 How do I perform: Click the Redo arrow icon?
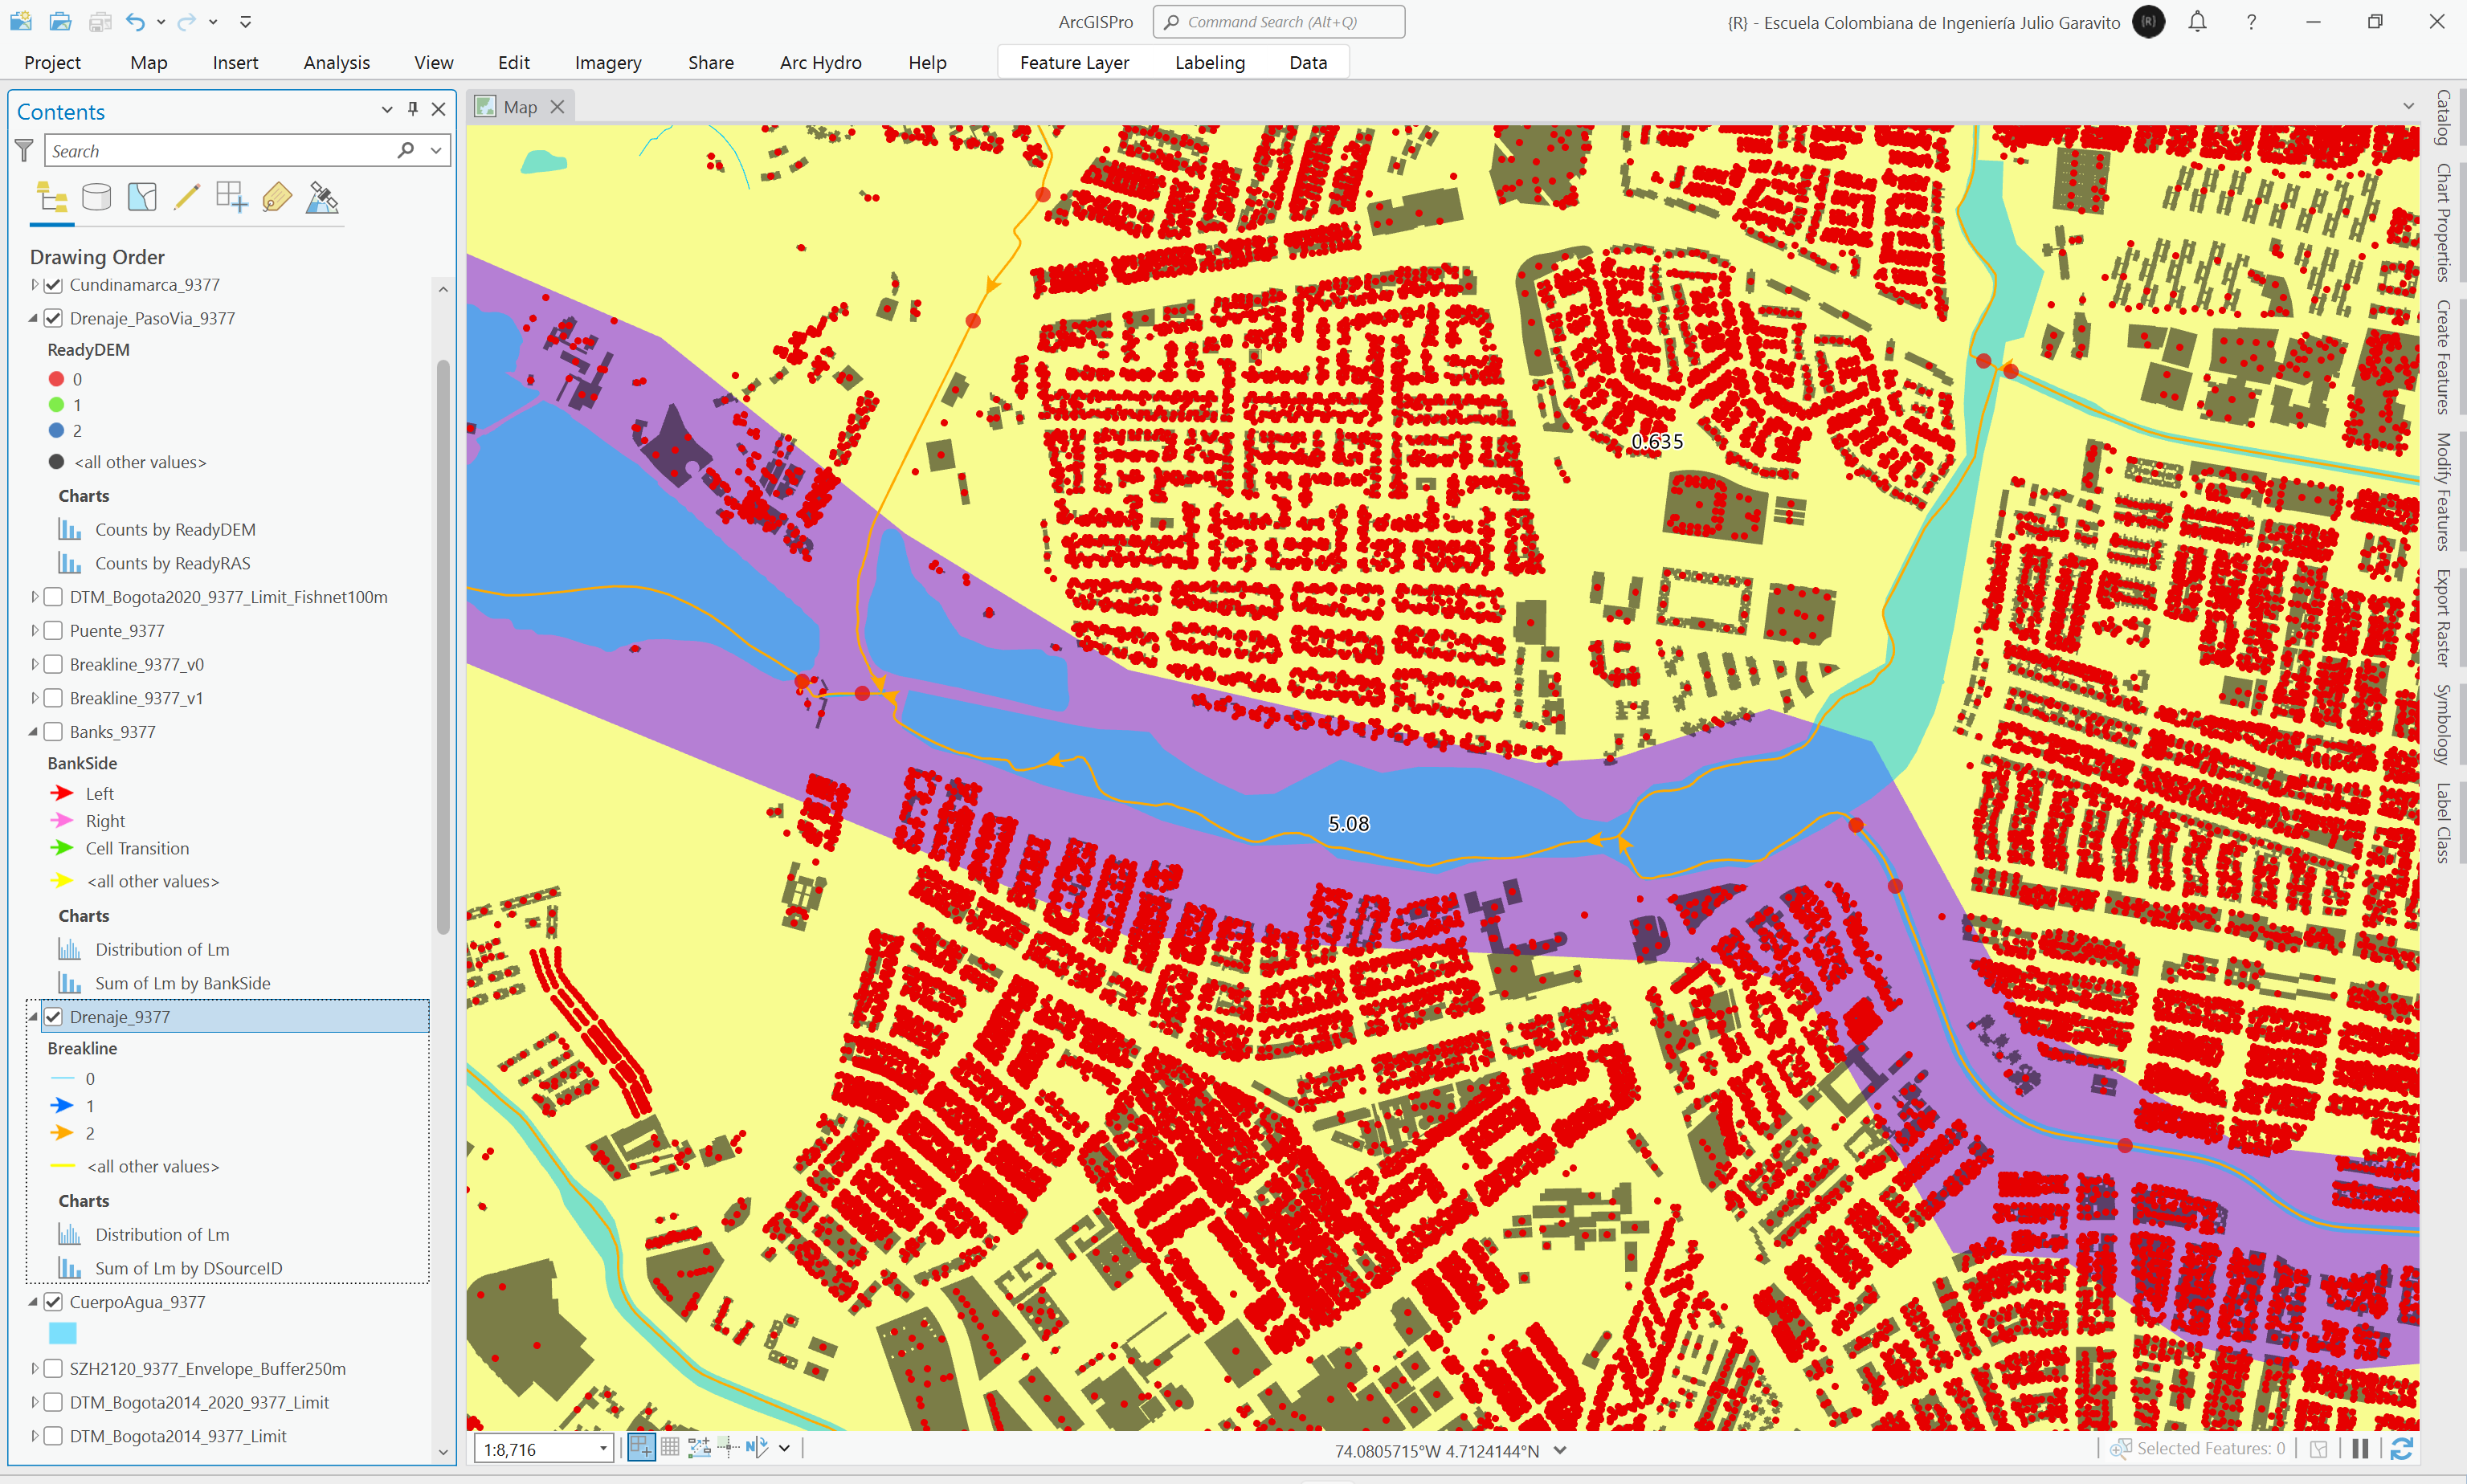point(187,21)
